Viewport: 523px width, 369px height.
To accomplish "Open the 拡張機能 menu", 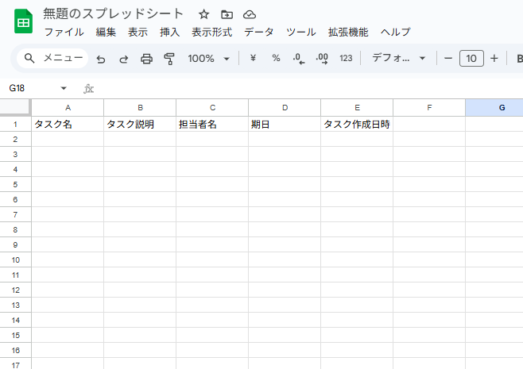I will coord(348,32).
